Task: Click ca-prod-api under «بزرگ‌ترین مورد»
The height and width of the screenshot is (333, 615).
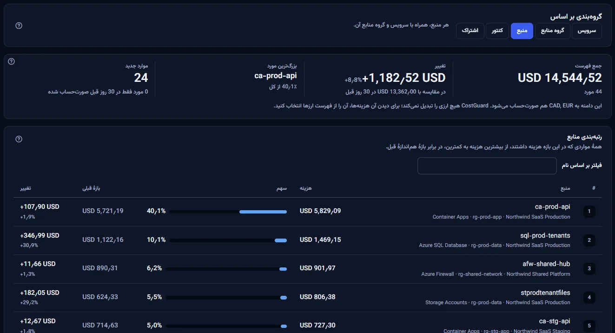Action: pos(276,76)
